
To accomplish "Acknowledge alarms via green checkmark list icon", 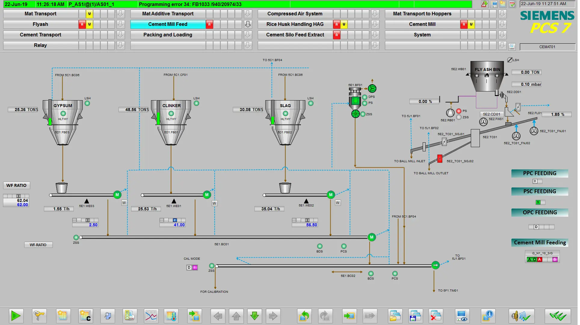I will click(x=512, y=4).
